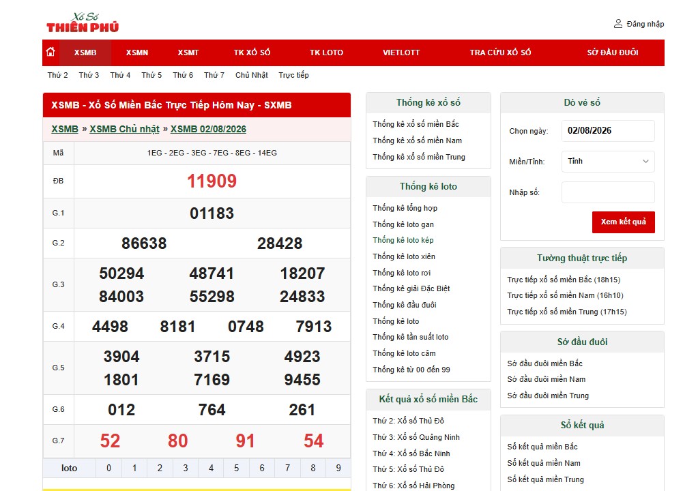Screen dimensions: 698x491
Task: Click the special prize number 11909
Action: click(212, 181)
